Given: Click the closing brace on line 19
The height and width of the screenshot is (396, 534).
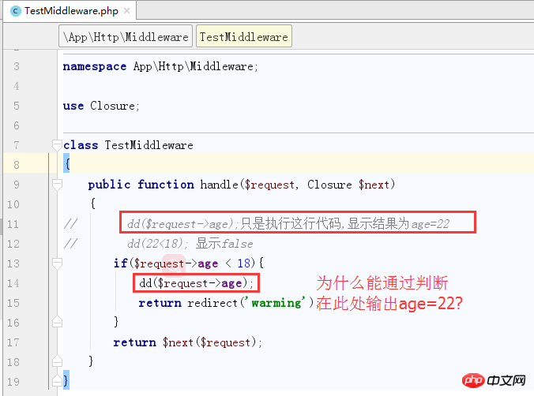Looking at the screenshot, I should 66,380.
